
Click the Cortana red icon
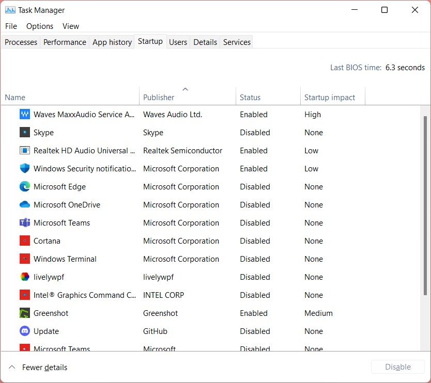pyautogui.click(x=25, y=241)
